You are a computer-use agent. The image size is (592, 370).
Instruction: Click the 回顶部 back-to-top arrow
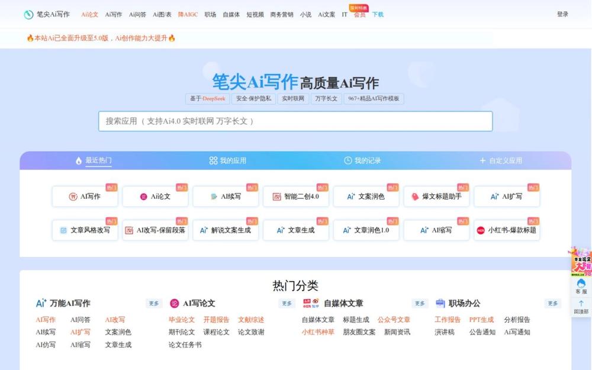point(581,307)
